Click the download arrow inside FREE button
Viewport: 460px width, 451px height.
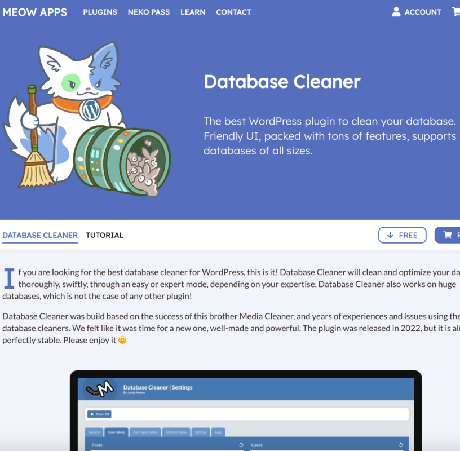[390, 235]
